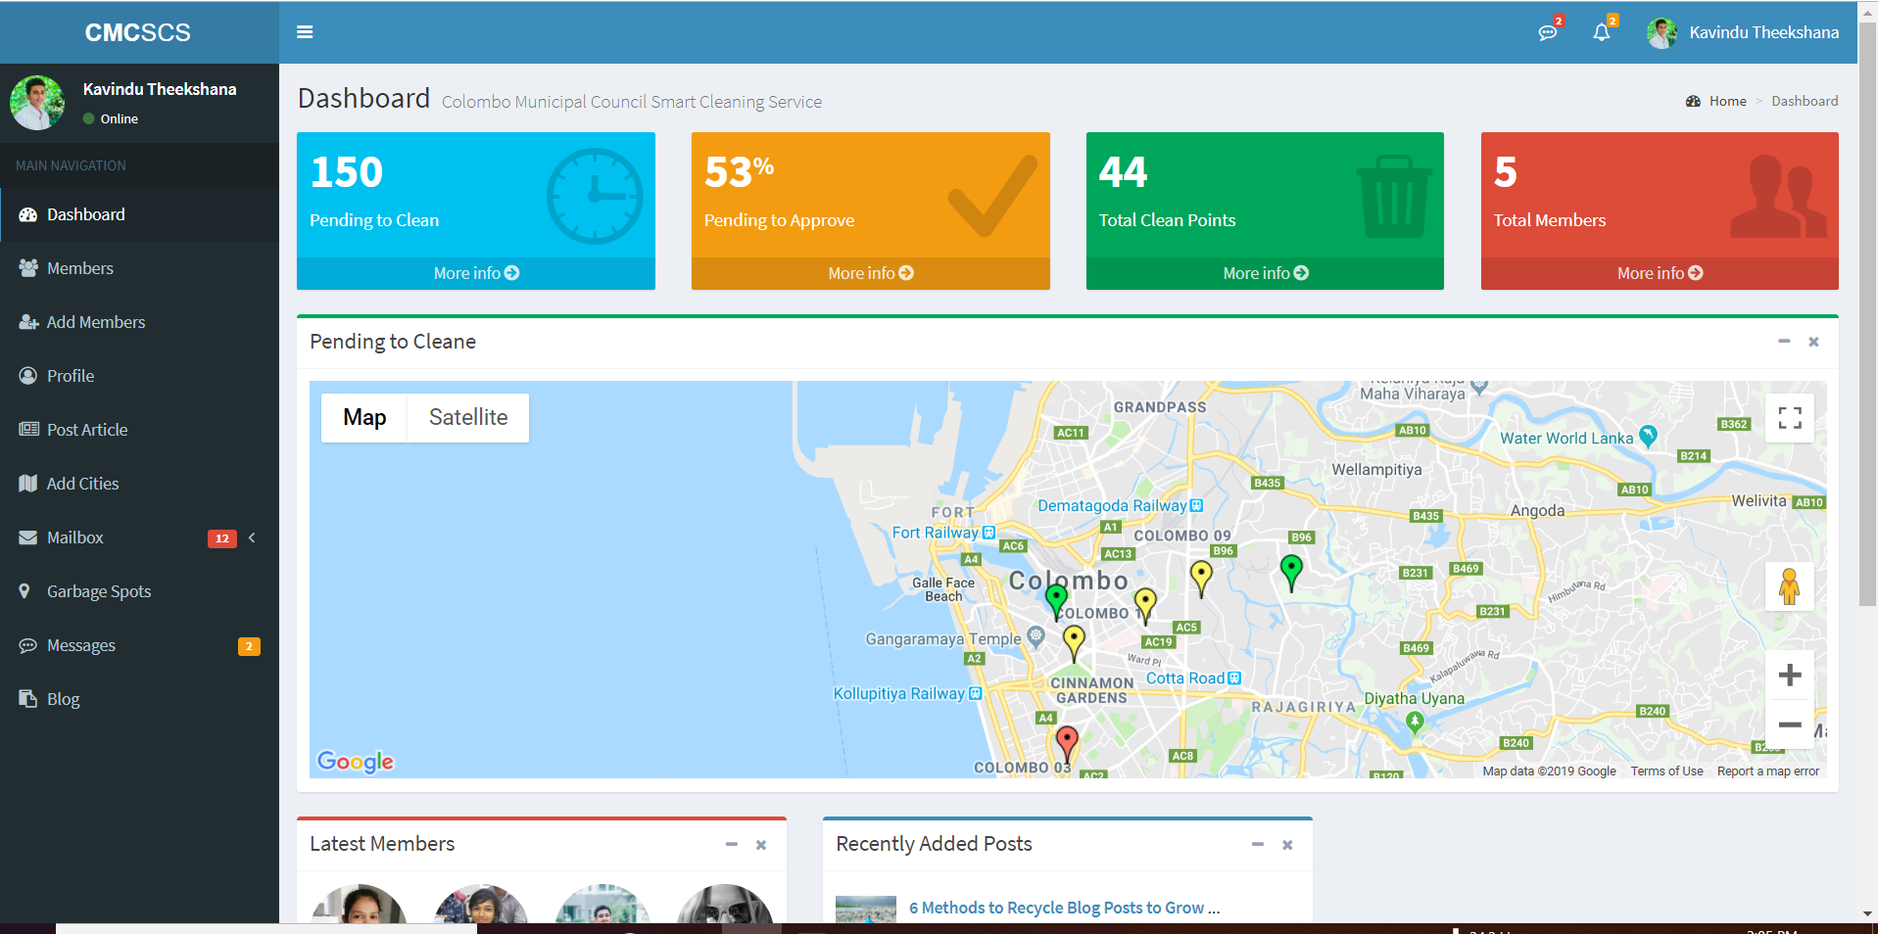Image resolution: width=1878 pixels, height=934 pixels.
Task: Click the trash icon on Total Clean Points card
Action: coord(1394,196)
